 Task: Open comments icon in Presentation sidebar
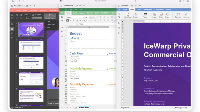pyautogui.click(x=12, y=33)
